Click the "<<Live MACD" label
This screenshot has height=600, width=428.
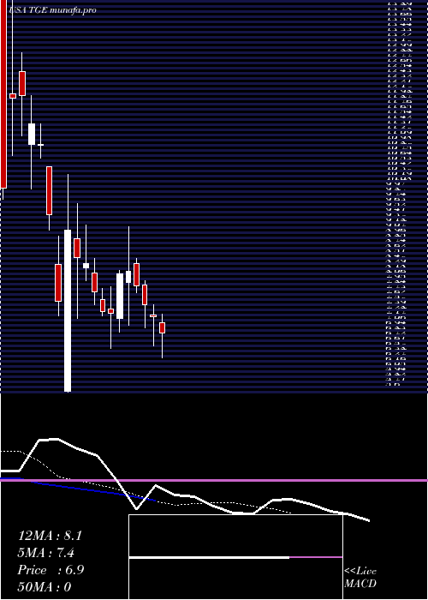pyautogui.click(x=360, y=578)
